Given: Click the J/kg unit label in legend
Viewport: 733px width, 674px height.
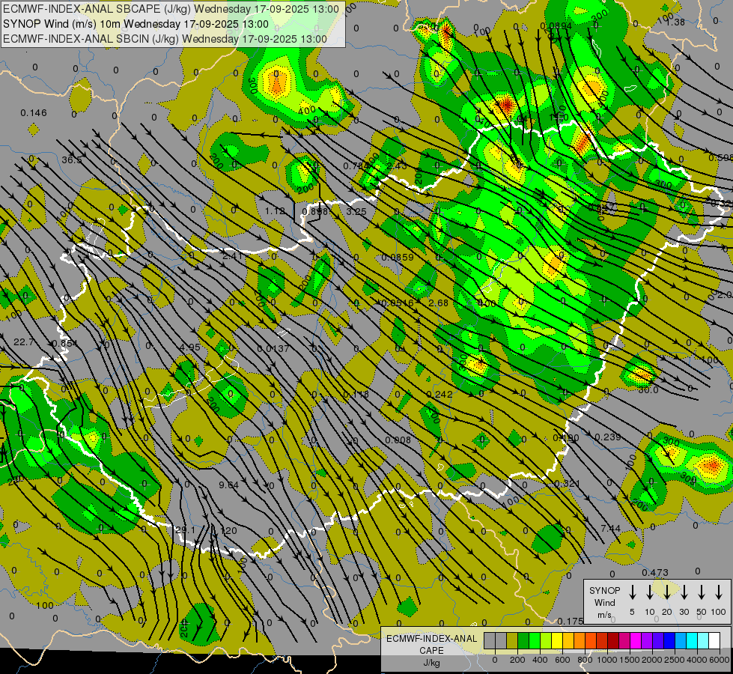Looking at the screenshot, I should pyautogui.click(x=431, y=663).
